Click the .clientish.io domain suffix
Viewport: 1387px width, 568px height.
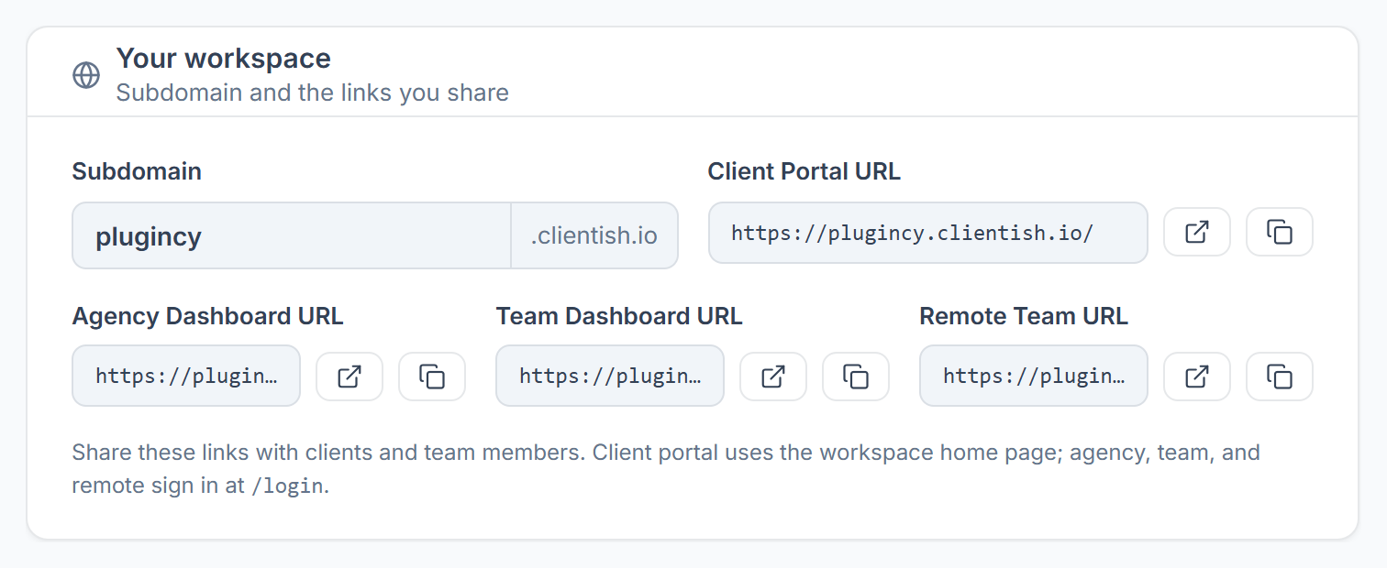[x=594, y=235]
